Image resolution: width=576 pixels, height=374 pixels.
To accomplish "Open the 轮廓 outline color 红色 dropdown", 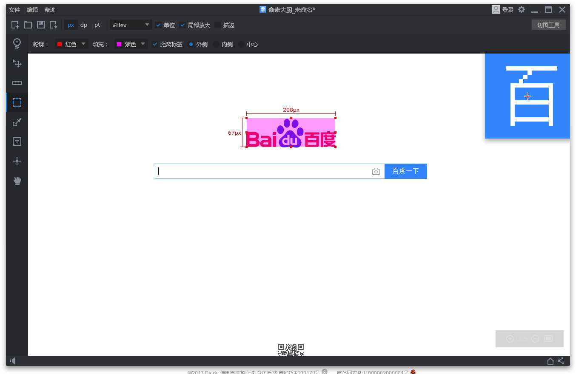I will [x=71, y=44].
